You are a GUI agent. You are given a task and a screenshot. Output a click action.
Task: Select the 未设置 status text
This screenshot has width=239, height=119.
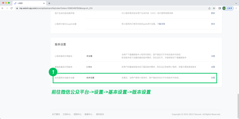(x=89, y=56)
